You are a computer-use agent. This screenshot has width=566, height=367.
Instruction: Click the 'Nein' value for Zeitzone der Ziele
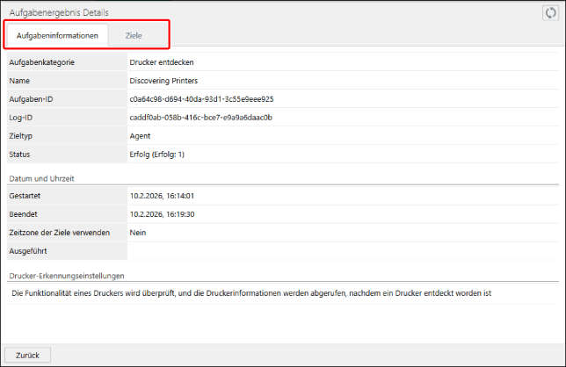pos(138,233)
